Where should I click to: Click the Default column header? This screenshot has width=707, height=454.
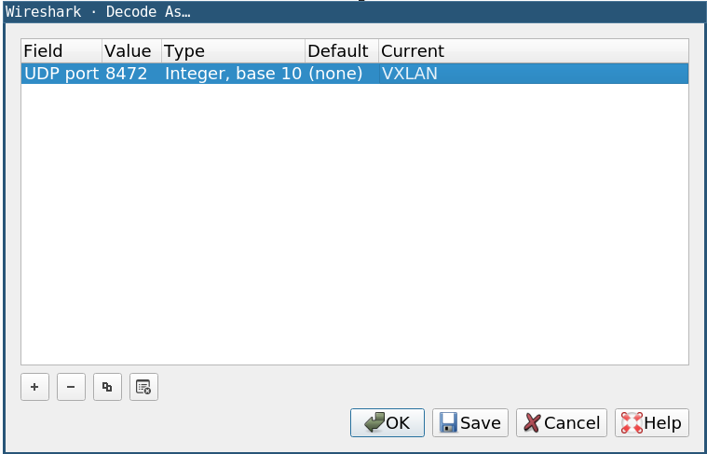tap(341, 50)
